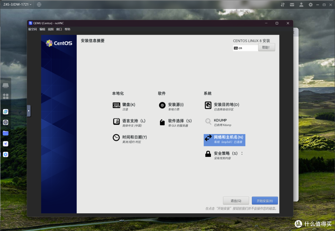Open the Z4S-3JDW-1721 device dropdown

17,4
